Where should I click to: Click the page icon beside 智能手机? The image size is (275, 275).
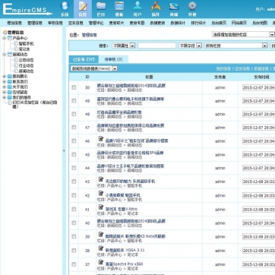point(16,43)
